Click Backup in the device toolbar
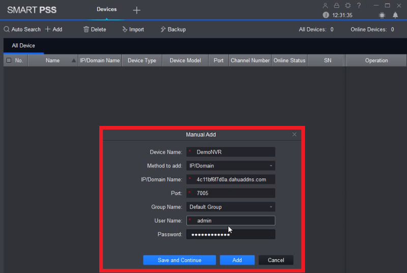 tap(173, 29)
